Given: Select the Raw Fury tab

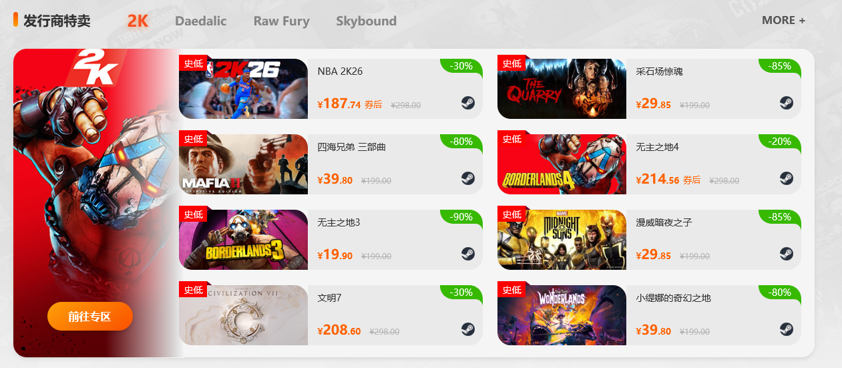Looking at the screenshot, I should click(x=281, y=21).
